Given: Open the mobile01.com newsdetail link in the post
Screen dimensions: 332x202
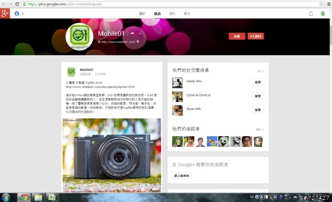Looking at the screenshot, I should tap(100, 87).
